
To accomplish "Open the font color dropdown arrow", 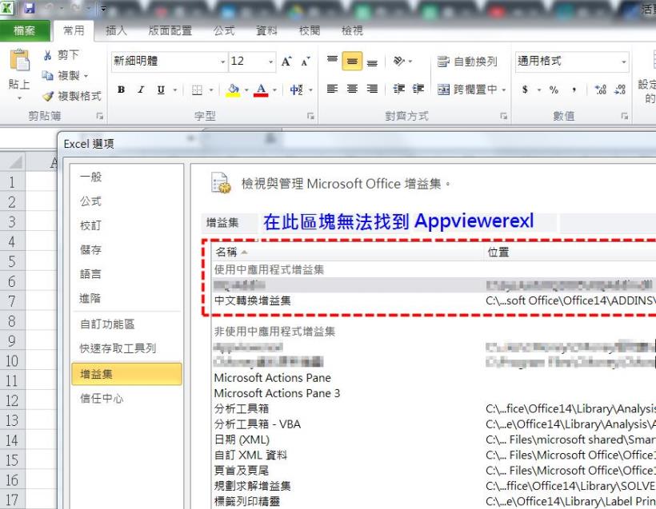I will [274, 89].
